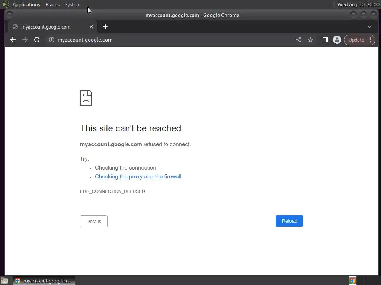Viewport: 381px width, 285px height.
Task: Click the show desktop icon in bottom panel
Action: point(4,281)
